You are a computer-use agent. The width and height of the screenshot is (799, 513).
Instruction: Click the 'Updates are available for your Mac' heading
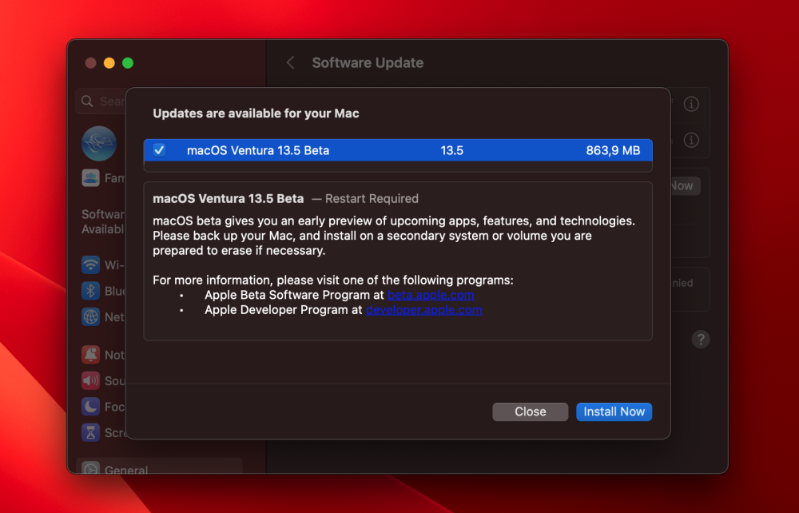click(256, 113)
